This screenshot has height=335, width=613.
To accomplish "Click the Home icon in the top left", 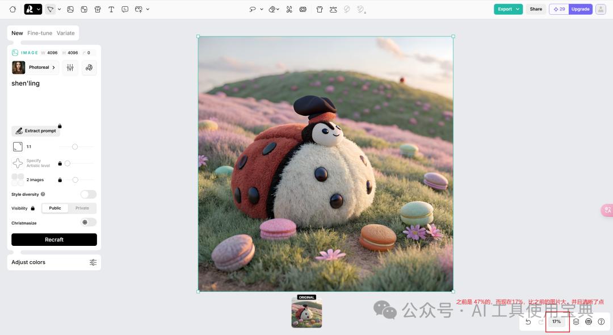I will coord(12,9).
